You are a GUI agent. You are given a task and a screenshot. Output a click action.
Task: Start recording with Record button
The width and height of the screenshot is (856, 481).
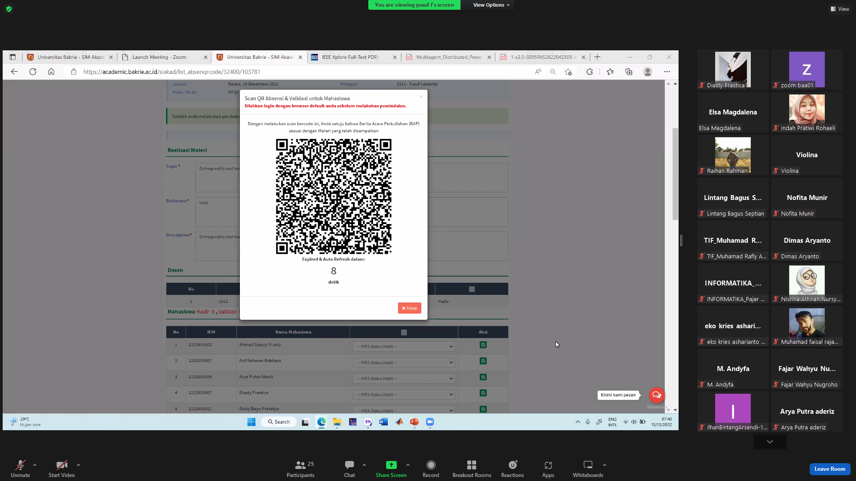(x=431, y=469)
